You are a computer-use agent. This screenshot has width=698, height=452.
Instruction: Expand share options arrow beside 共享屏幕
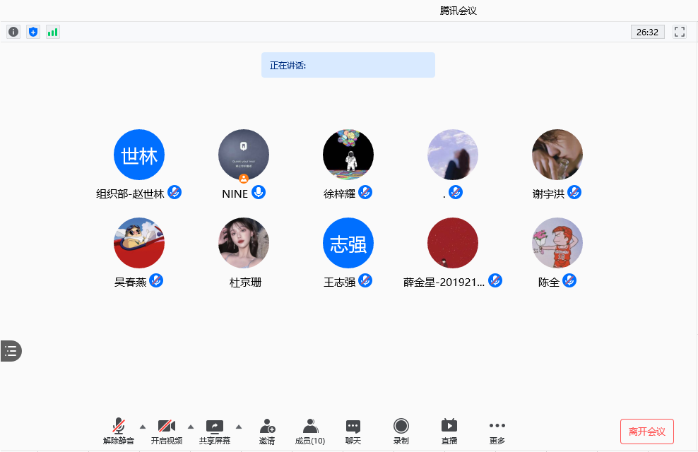239,427
